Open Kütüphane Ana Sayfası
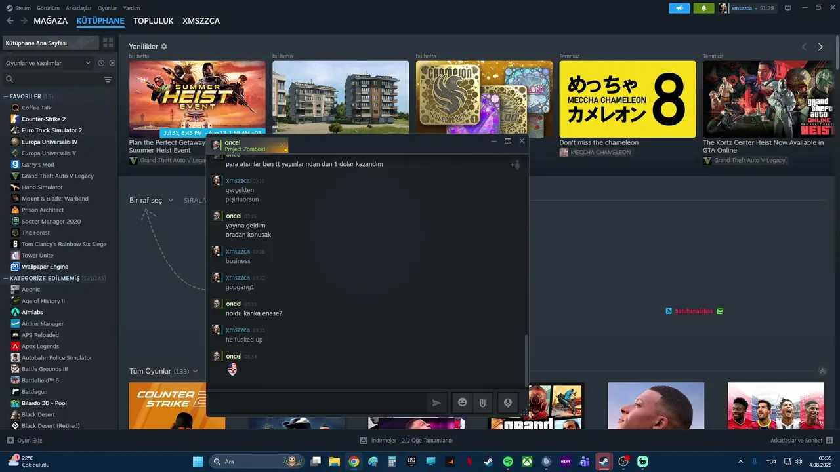Image resolution: width=840 pixels, height=472 pixels. pos(50,43)
